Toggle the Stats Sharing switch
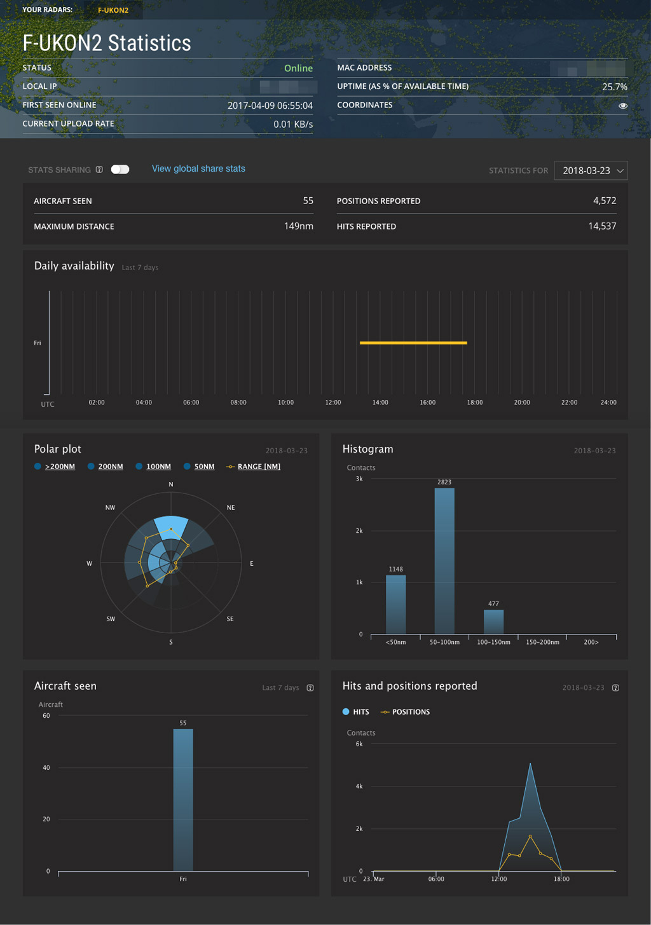This screenshot has width=651, height=925. tap(120, 169)
